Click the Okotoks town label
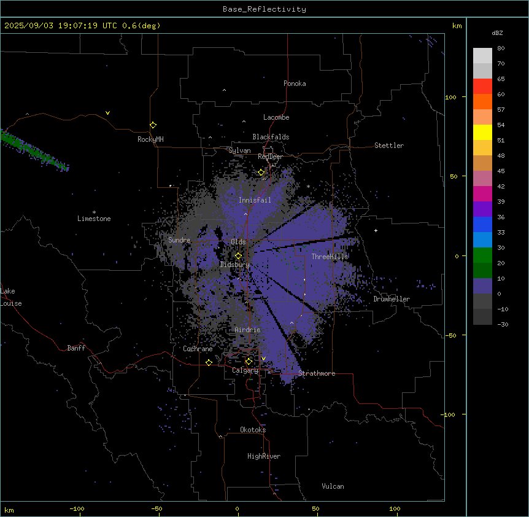This screenshot has width=529, height=517. tap(253, 430)
